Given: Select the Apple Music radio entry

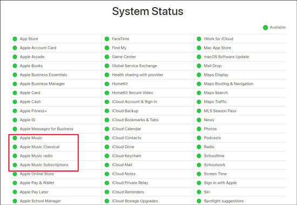Looking at the screenshot, I should (x=56, y=156).
